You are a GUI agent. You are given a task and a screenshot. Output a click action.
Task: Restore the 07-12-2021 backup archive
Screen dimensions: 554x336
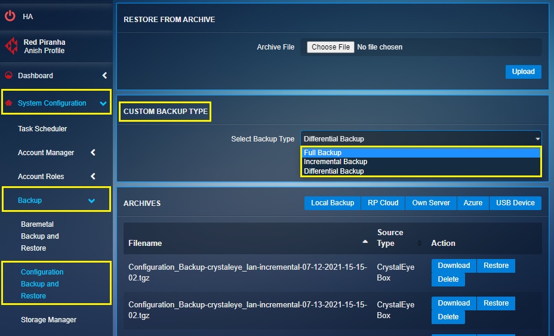496,266
